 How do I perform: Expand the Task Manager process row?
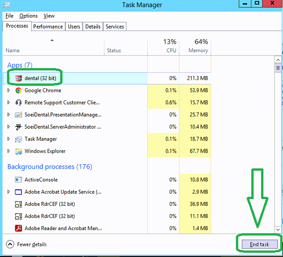8,139
